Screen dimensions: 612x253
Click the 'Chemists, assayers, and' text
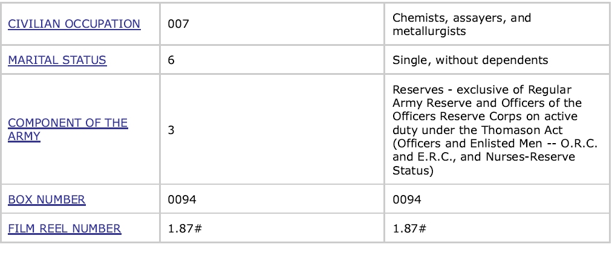462,18
